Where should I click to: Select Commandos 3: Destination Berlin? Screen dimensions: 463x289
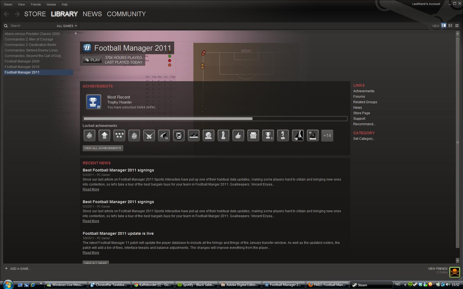coord(30,45)
